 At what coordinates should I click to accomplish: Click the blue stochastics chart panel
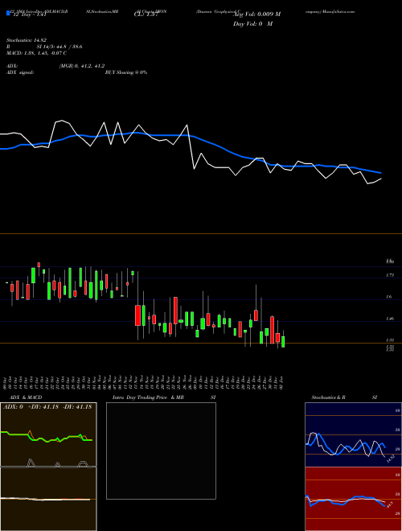[x=353, y=434]
